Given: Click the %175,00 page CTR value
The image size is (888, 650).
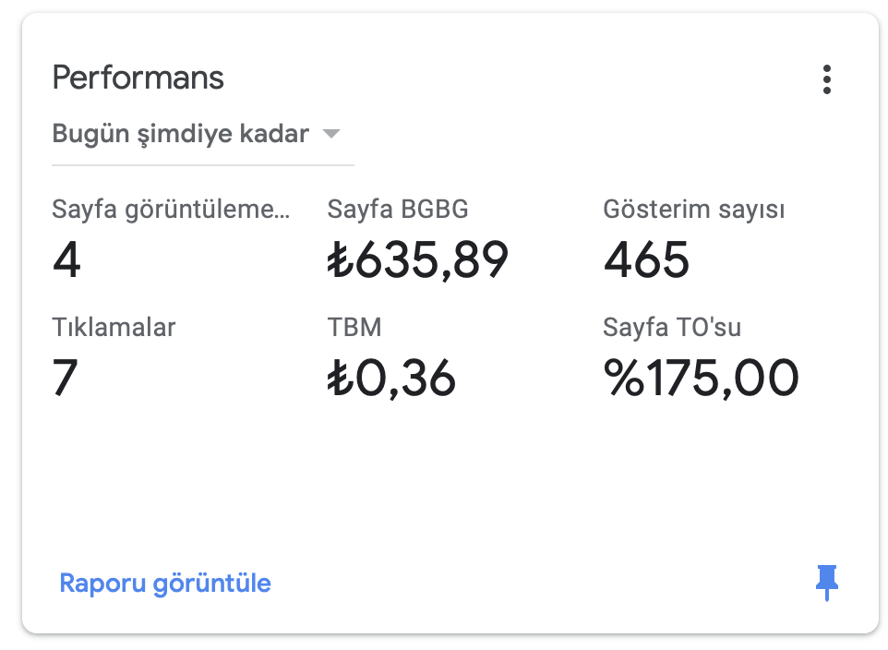Looking at the screenshot, I should 702,378.
